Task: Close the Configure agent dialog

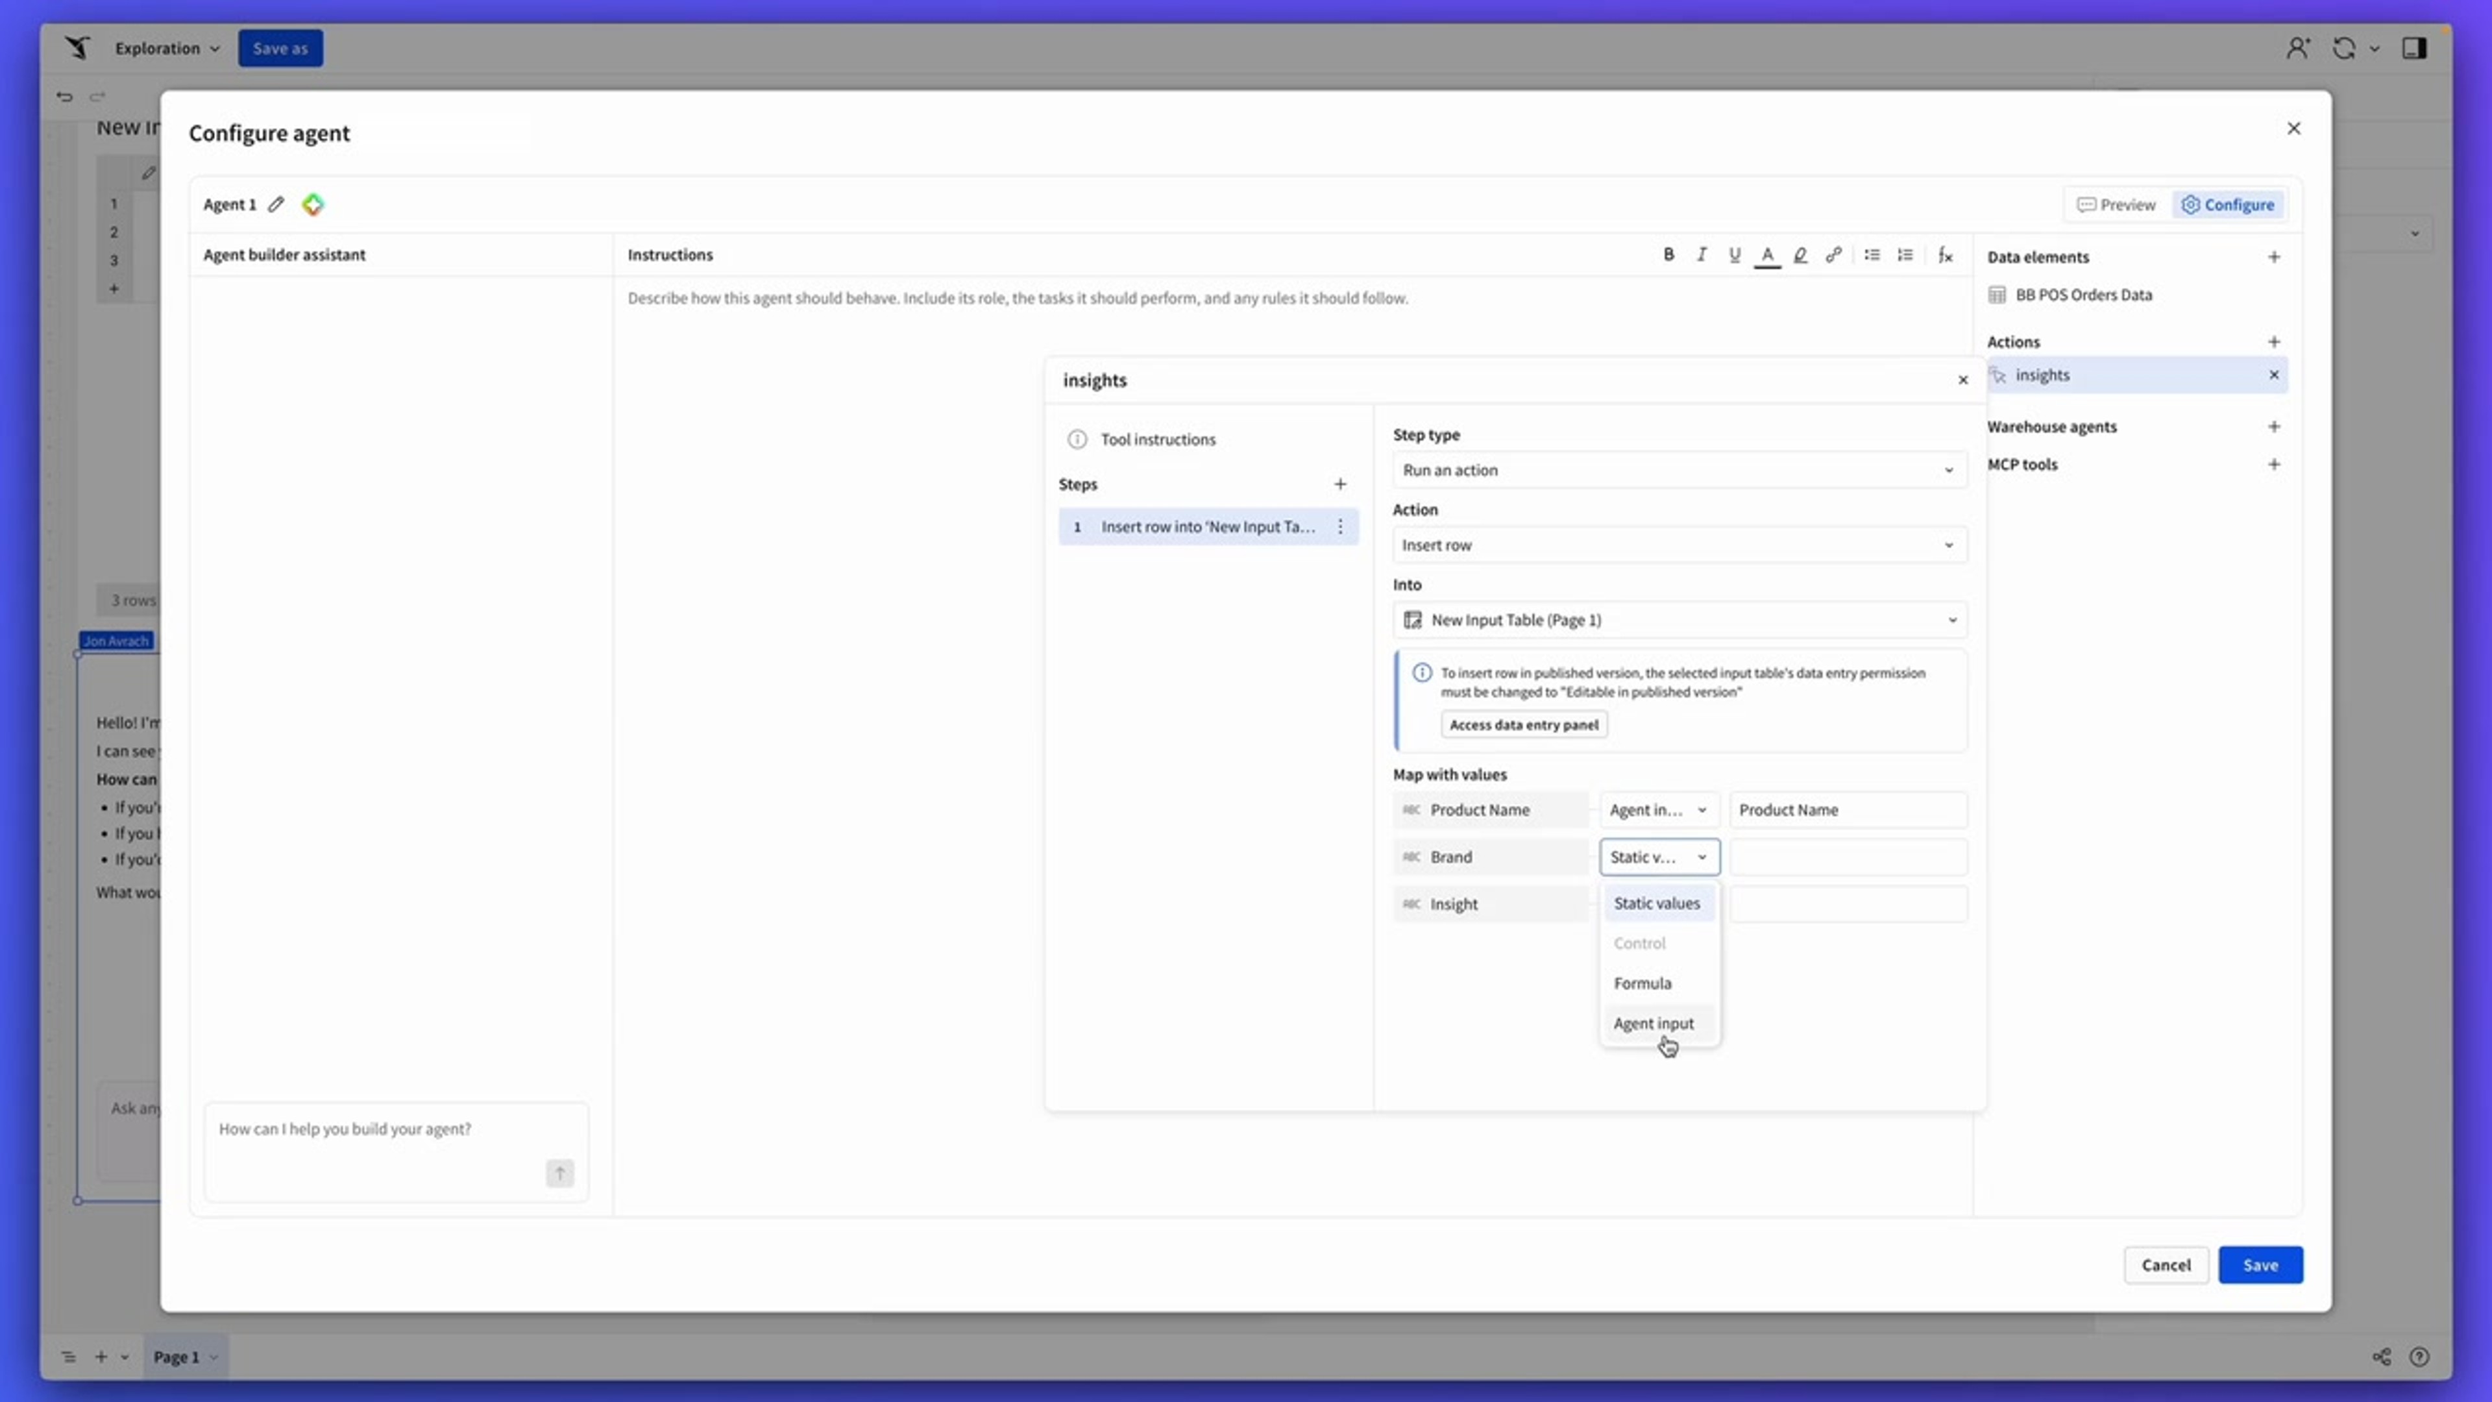Action: pyautogui.click(x=2293, y=128)
